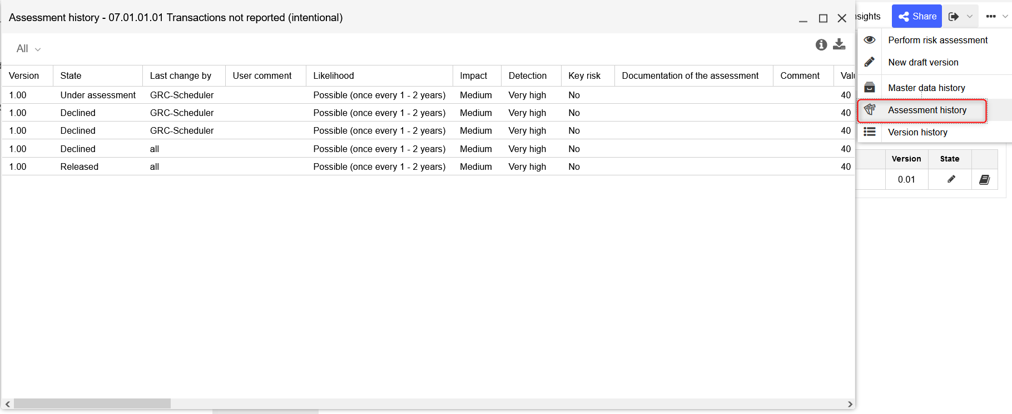Image resolution: width=1012 pixels, height=414 pixels.
Task: Select the Under assessment state cell
Action: click(98, 95)
